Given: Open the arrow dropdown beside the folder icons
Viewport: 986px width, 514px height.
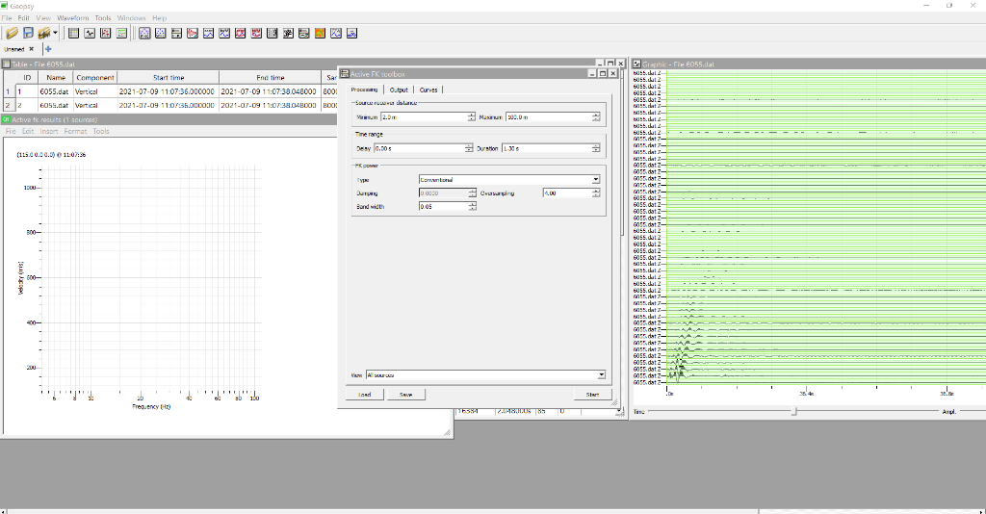Looking at the screenshot, I should point(56,33).
